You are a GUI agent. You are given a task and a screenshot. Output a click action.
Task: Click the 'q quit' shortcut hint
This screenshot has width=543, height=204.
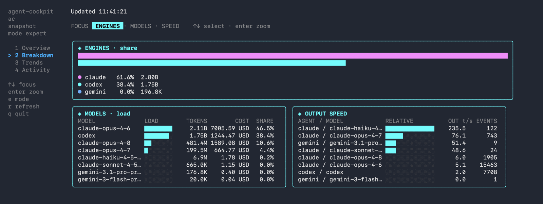point(19,114)
